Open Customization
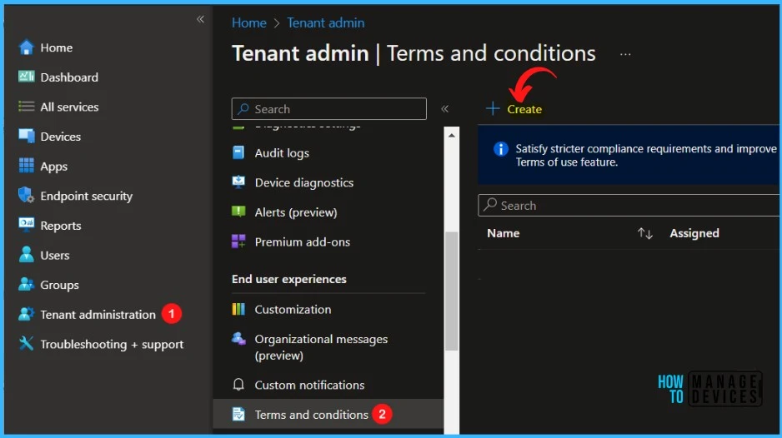Screen dimensions: 782x438 point(293,310)
